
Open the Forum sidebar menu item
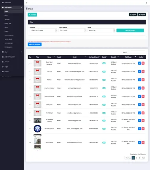click(7, 72)
